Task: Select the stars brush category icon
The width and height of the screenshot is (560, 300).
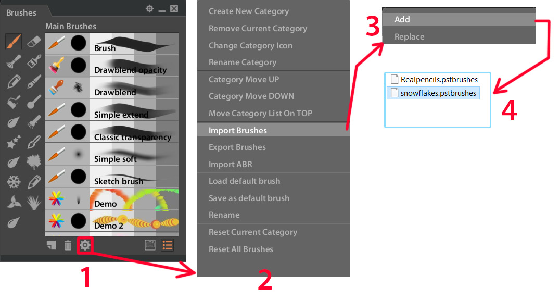Action: click(14, 142)
